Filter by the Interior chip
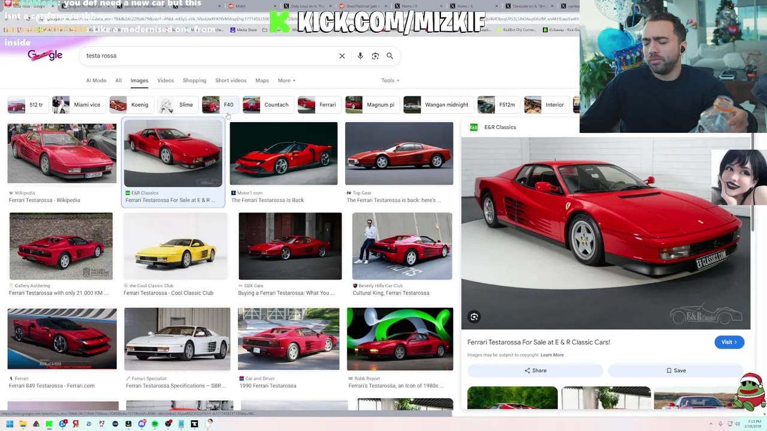The width and height of the screenshot is (767, 431). (x=545, y=105)
